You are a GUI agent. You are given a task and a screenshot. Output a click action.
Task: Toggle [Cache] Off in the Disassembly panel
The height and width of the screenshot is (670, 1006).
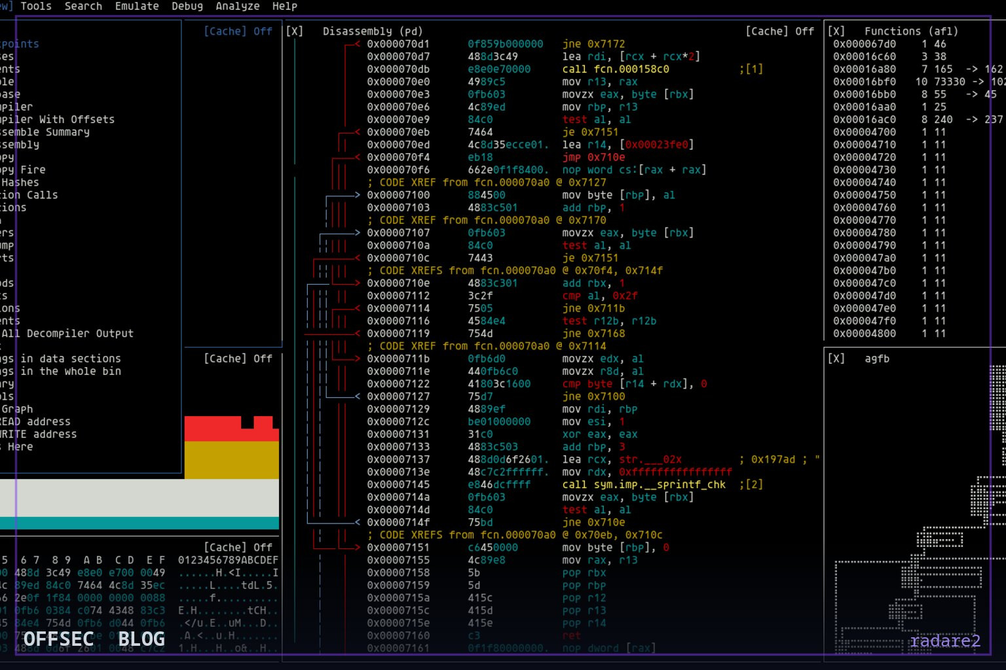click(x=779, y=31)
